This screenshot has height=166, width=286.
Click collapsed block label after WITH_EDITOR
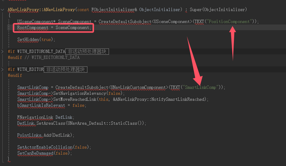[x=66, y=69]
